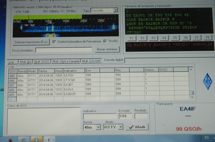Focus the Enviado field showing 599

pos(125,116)
